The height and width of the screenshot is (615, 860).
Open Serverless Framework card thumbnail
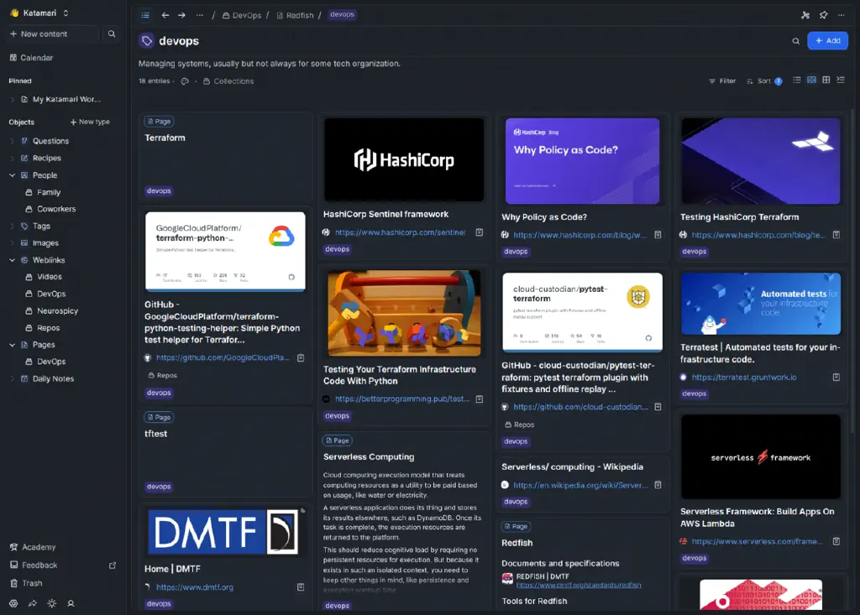[x=760, y=456]
